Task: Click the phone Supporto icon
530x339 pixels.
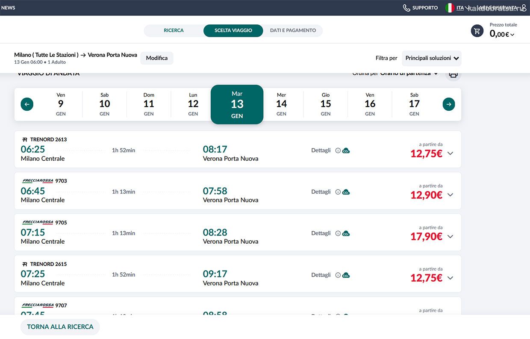Action: tap(406, 8)
